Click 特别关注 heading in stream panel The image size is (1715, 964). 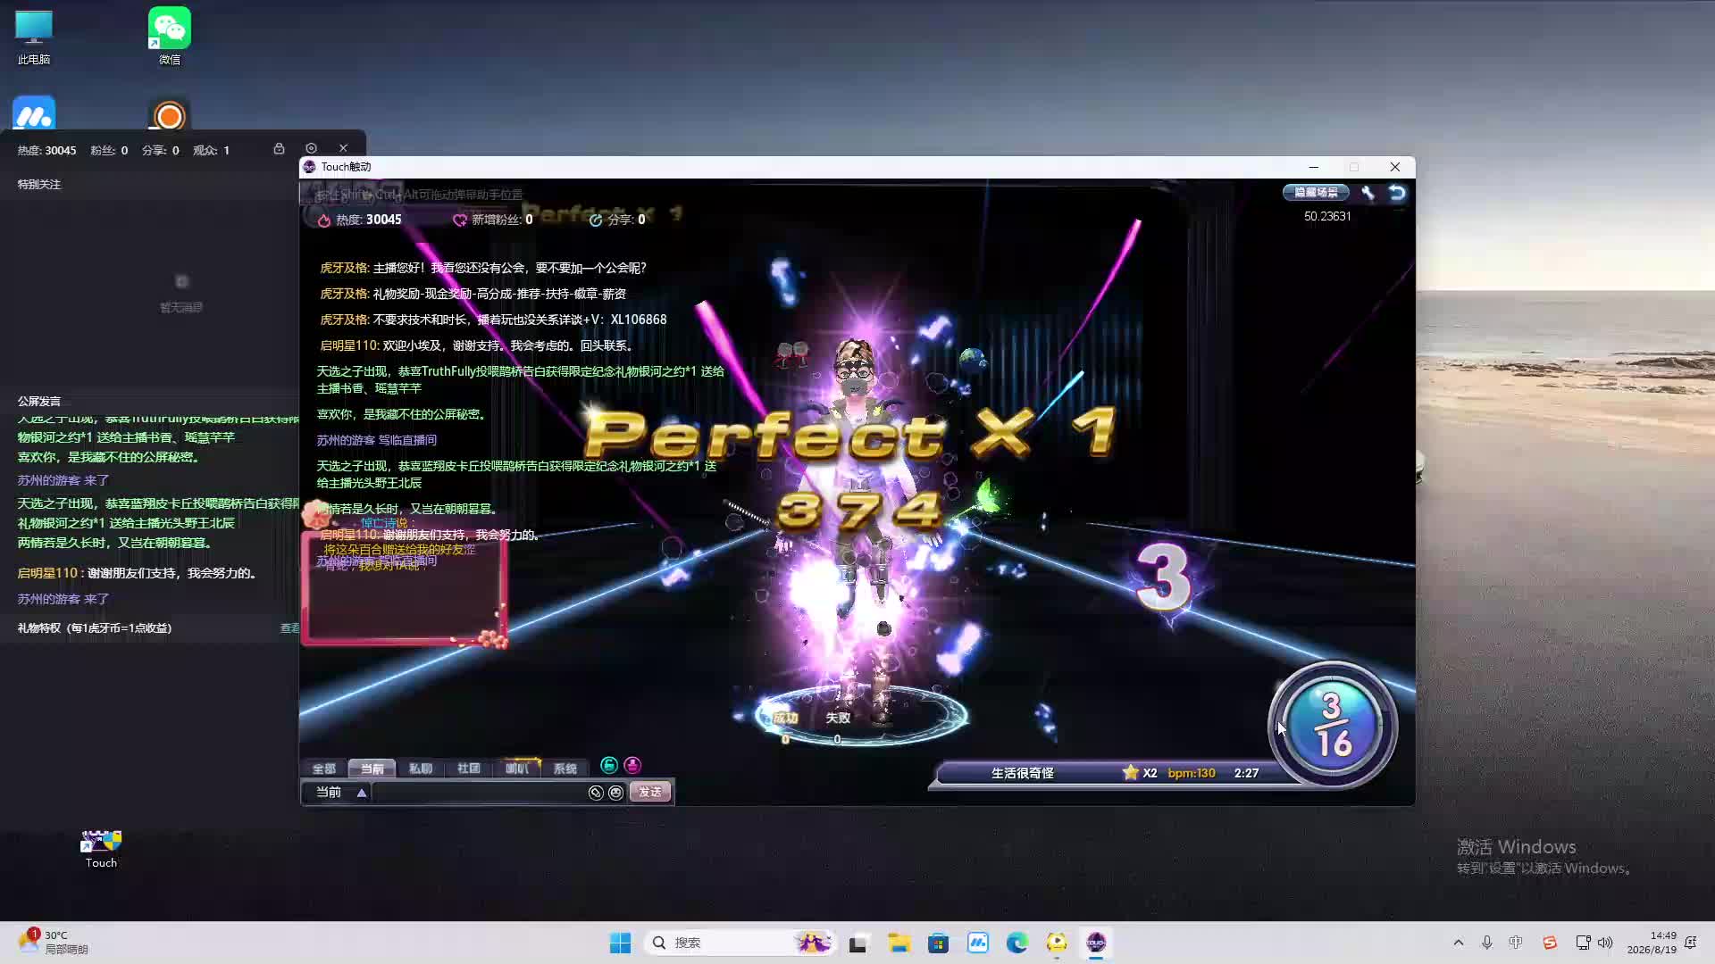coord(39,185)
